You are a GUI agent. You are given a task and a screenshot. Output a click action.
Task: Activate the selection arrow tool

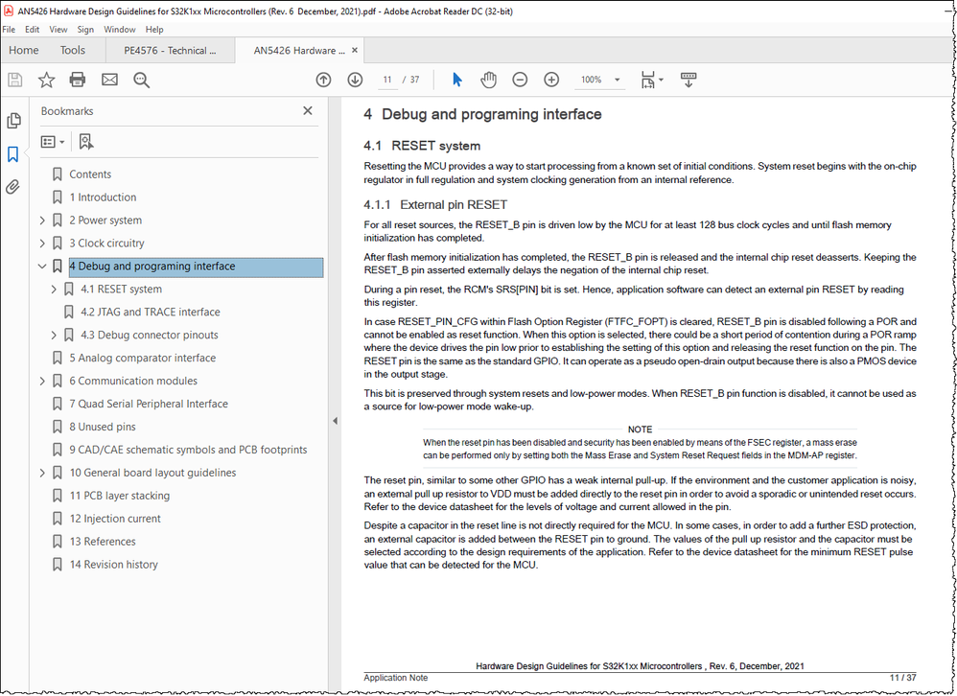[x=457, y=80]
